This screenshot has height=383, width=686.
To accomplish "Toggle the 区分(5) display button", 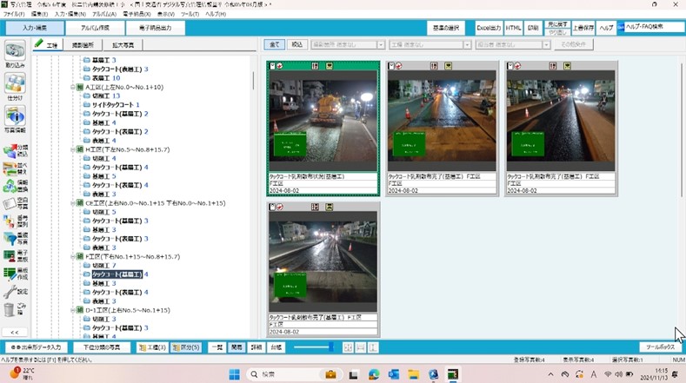I will click(189, 347).
